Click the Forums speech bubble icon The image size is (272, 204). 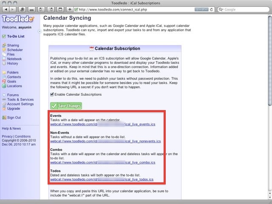(x=4, y=95)
